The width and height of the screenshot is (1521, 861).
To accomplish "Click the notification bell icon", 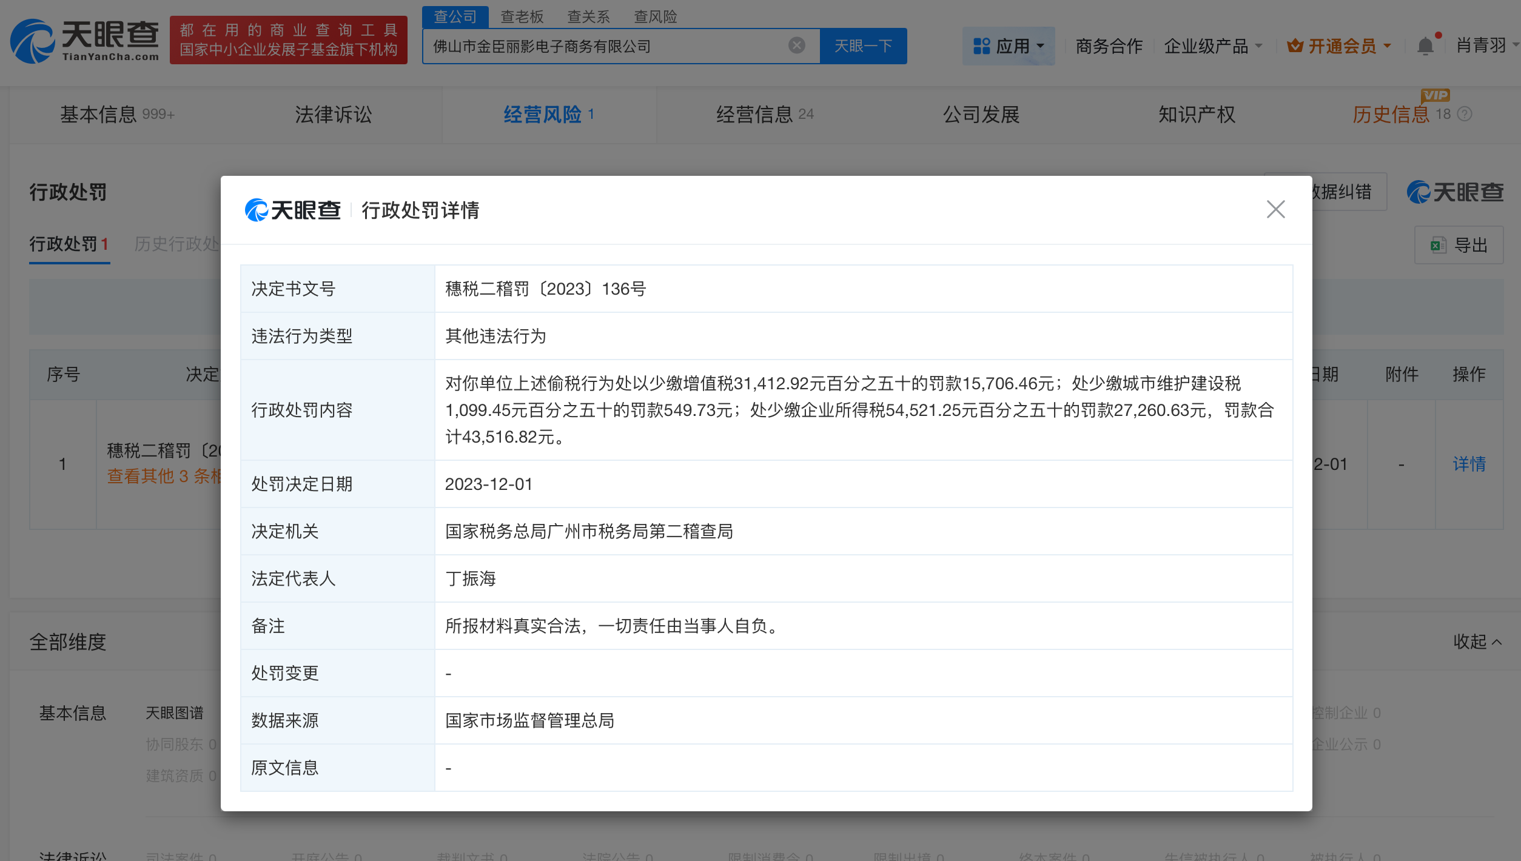I will 1426,45.
